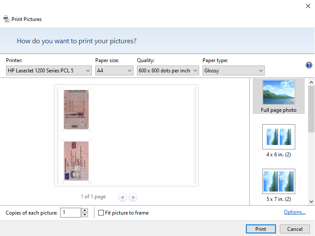Click the blue help question mark icon
The image size is (315, 236).
pyautogui.click(x=309, y=65)
